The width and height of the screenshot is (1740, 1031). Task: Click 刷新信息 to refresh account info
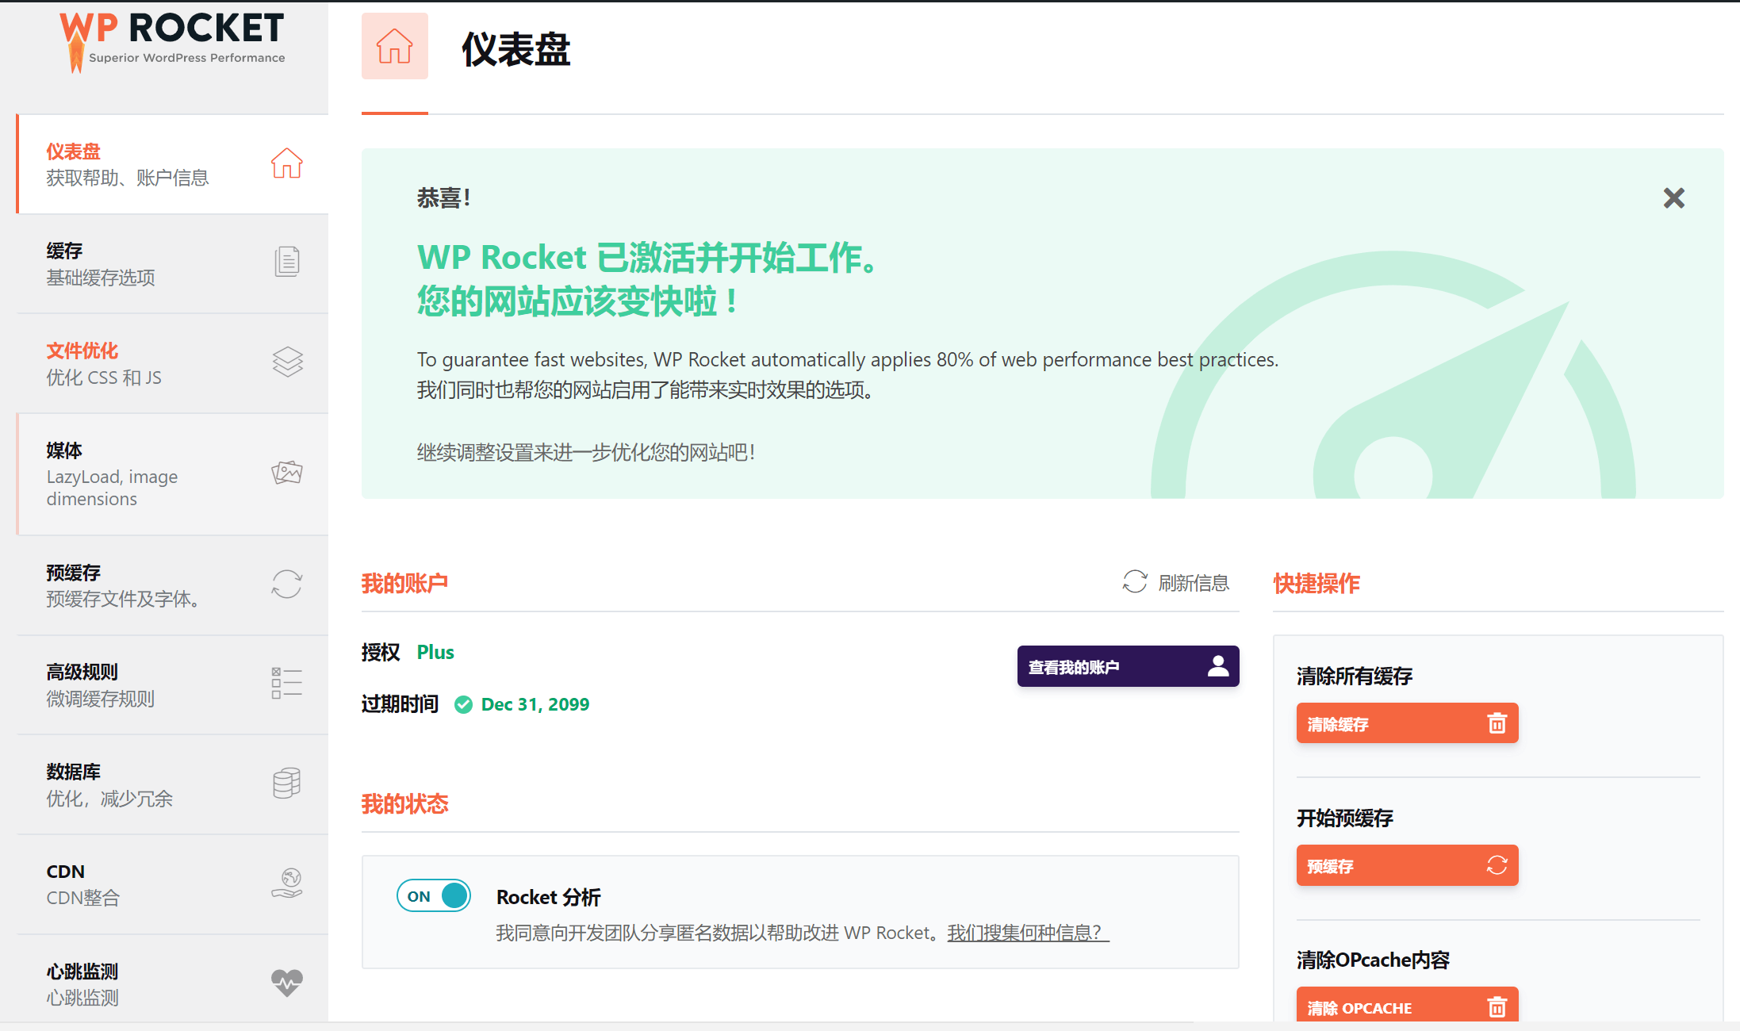[1194, 583]
